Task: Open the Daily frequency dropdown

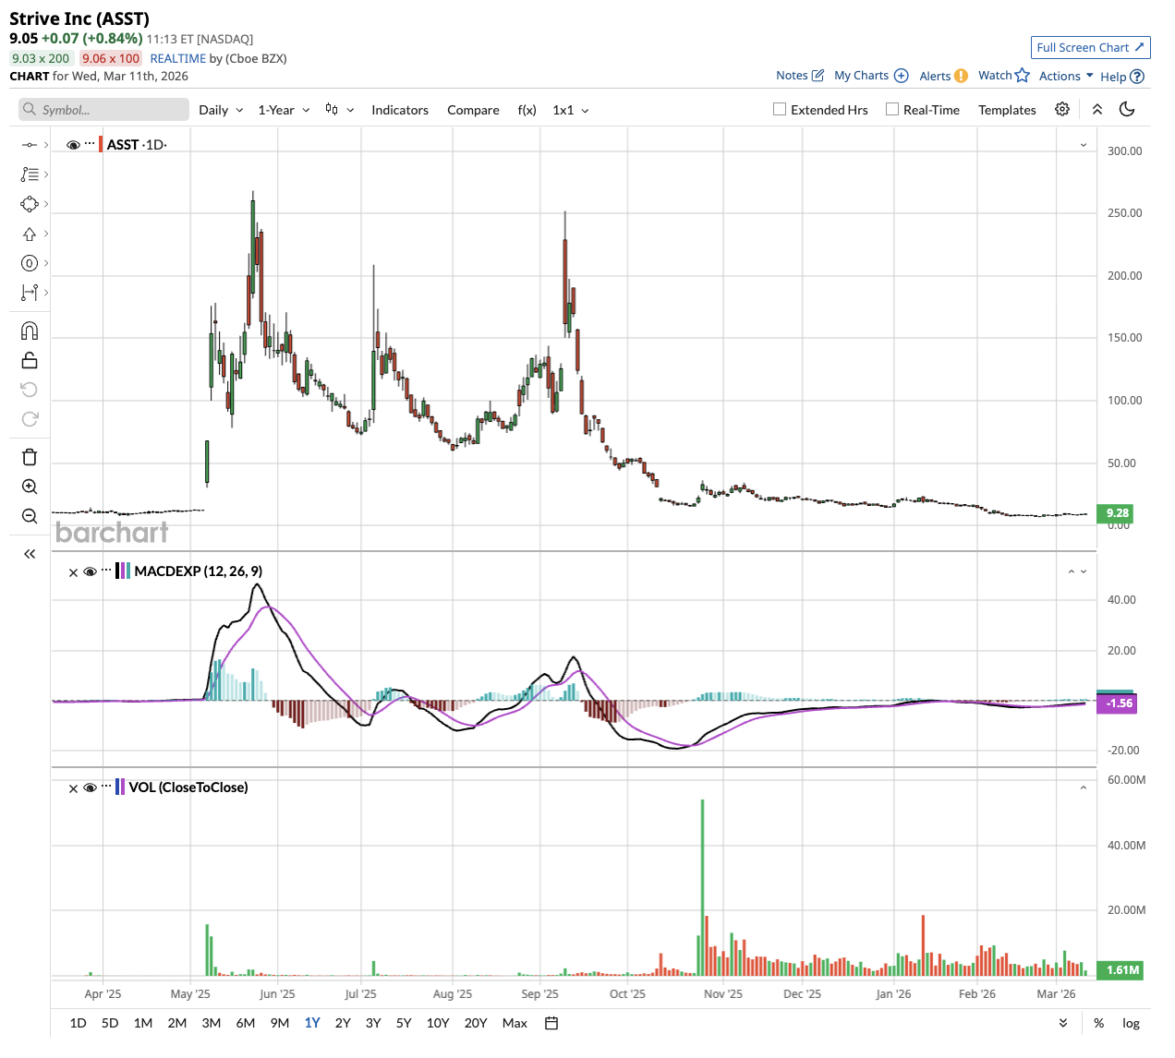Action: tap(221, 109)
